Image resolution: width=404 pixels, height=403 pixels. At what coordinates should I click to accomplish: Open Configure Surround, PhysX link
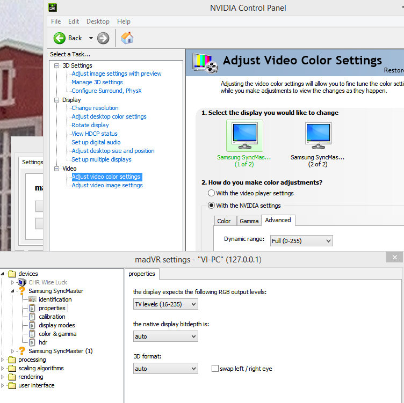coord(107,91)
